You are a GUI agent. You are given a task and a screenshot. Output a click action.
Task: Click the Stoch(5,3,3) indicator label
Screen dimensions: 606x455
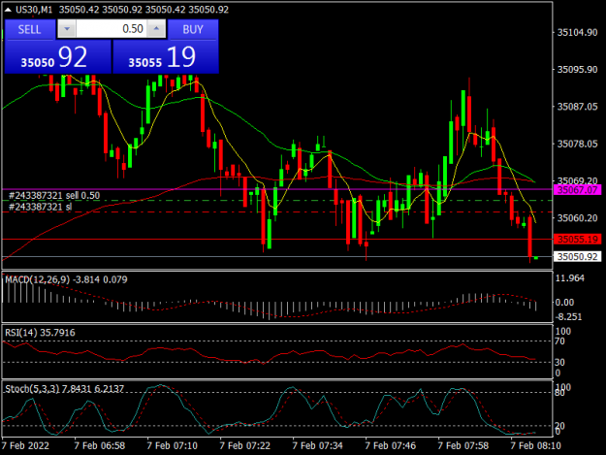[x=65, y=389]
